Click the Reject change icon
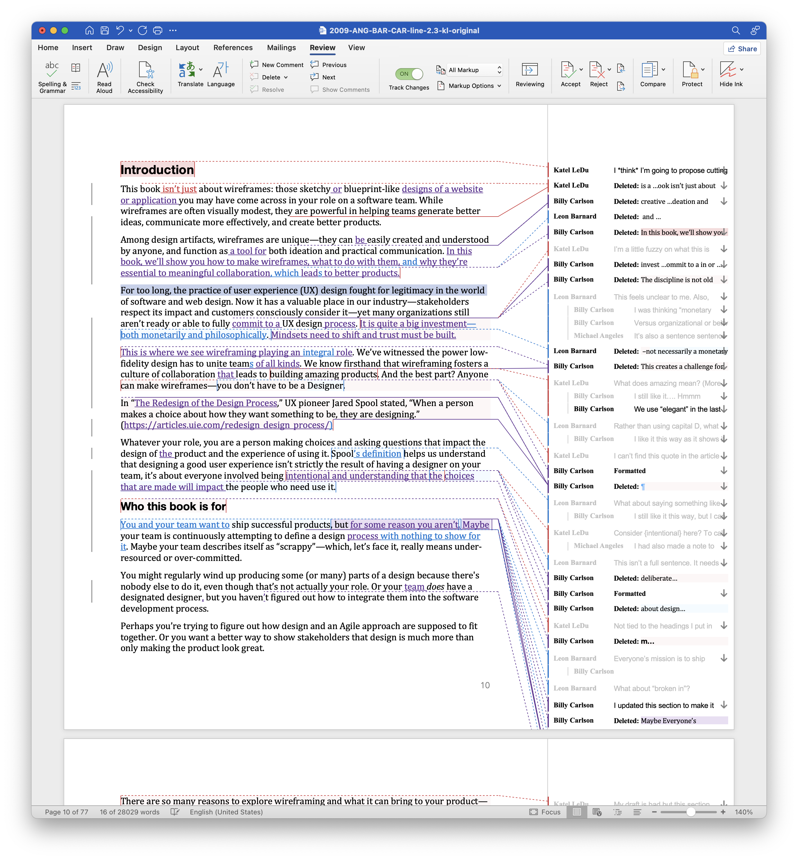This screenshot has width=798, height=860. [x=596, y=70]
